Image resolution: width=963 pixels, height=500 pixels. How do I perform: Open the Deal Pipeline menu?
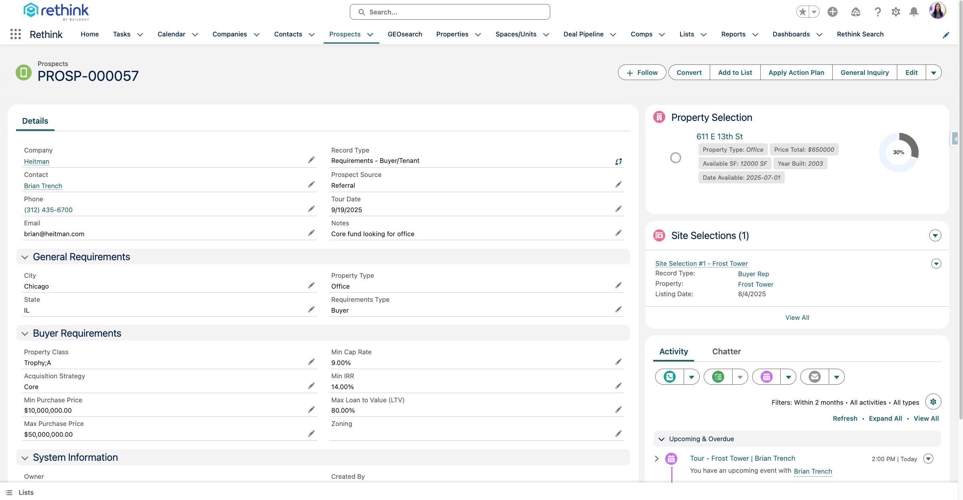583,34
